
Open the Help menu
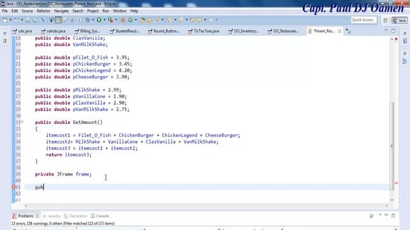click(134, 11)
